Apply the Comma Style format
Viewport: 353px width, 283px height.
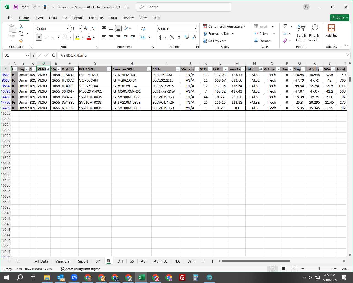(179, 37)
